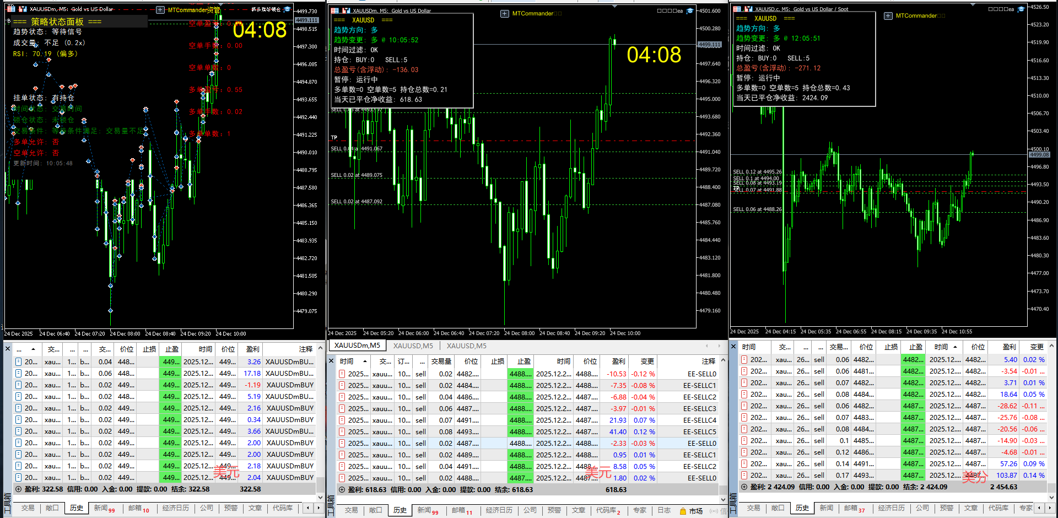Select the row with profit -1.19
The image size is (1058, 518).
pyautogui.click(x=164, y=385)
